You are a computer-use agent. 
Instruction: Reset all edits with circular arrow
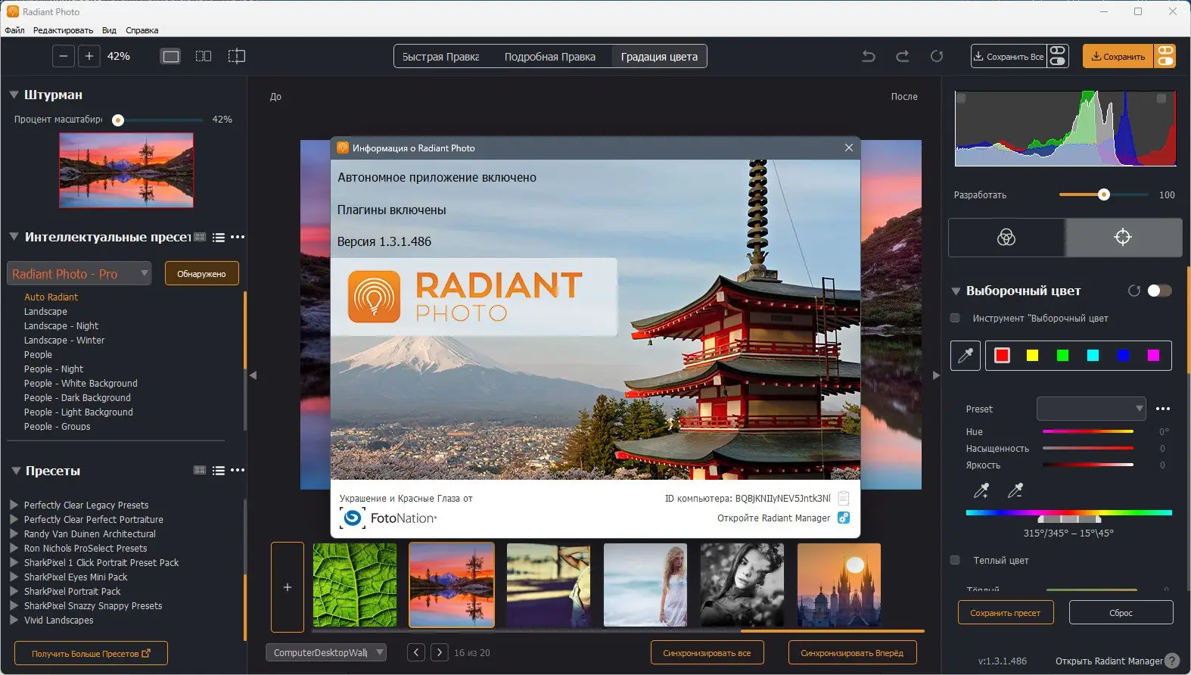point(937,56)
